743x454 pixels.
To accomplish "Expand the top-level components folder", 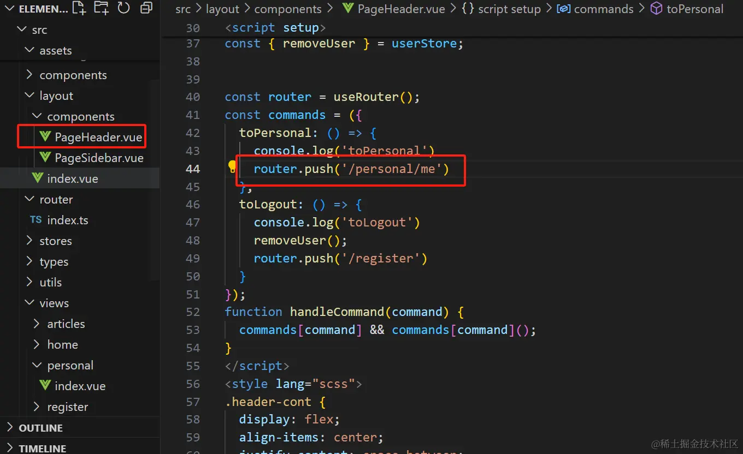I will click(30, 75).
